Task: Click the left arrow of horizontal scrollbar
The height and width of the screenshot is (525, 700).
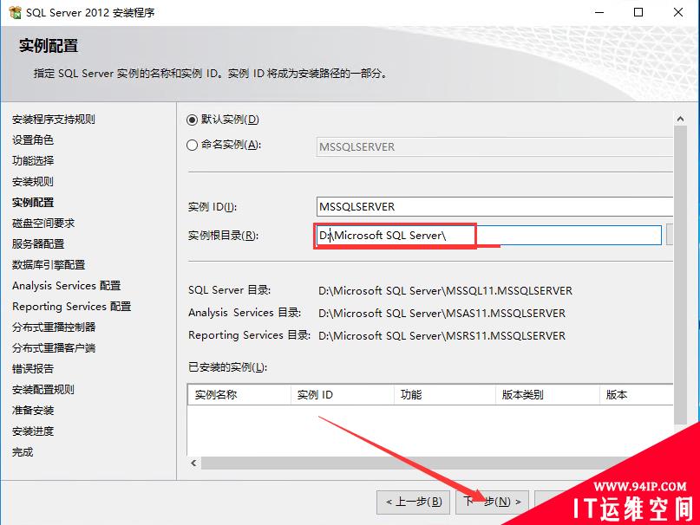Action: click(x=193, y=463)
